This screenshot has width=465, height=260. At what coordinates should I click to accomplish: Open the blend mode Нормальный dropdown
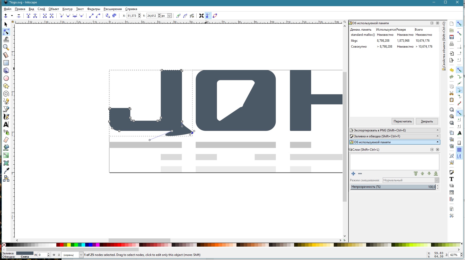click(411, 180)
